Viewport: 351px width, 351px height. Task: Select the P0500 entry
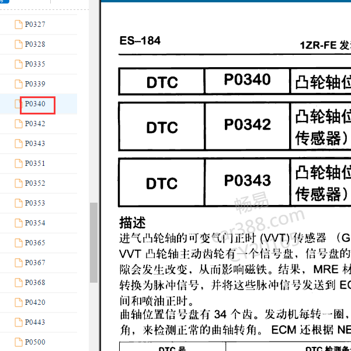(x=35, y=342)
